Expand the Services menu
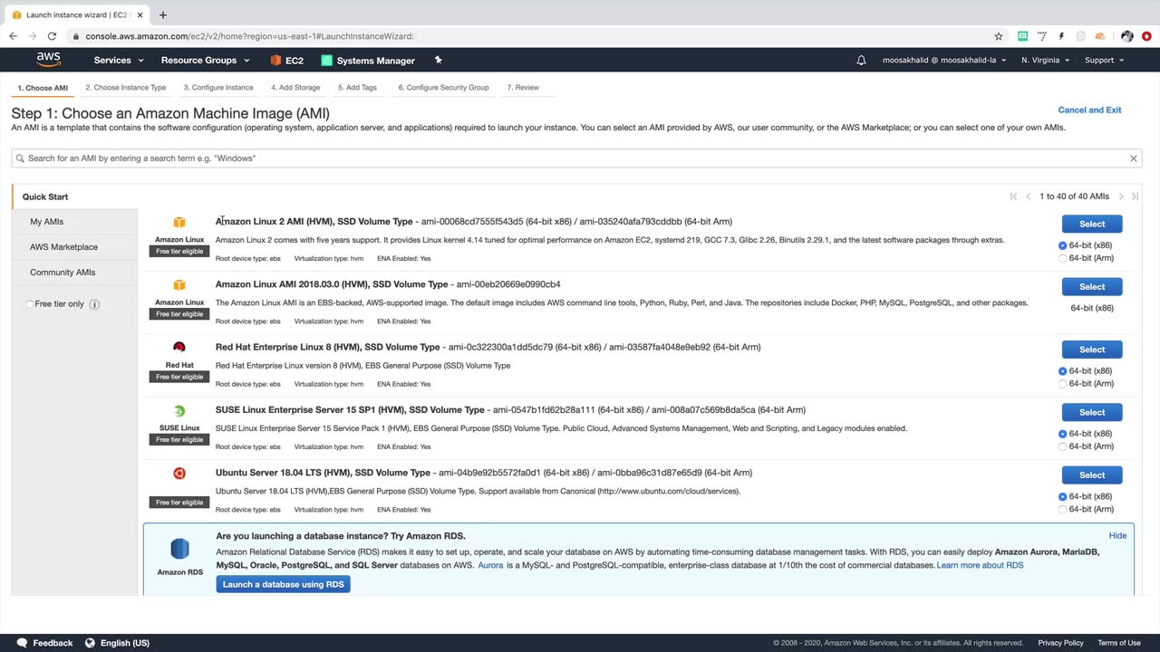1160x652 pixels. [x=119, y=61]
